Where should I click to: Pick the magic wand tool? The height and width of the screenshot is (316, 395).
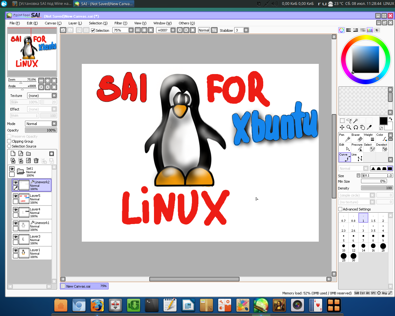pyautogui.click(x=355, y=121)
